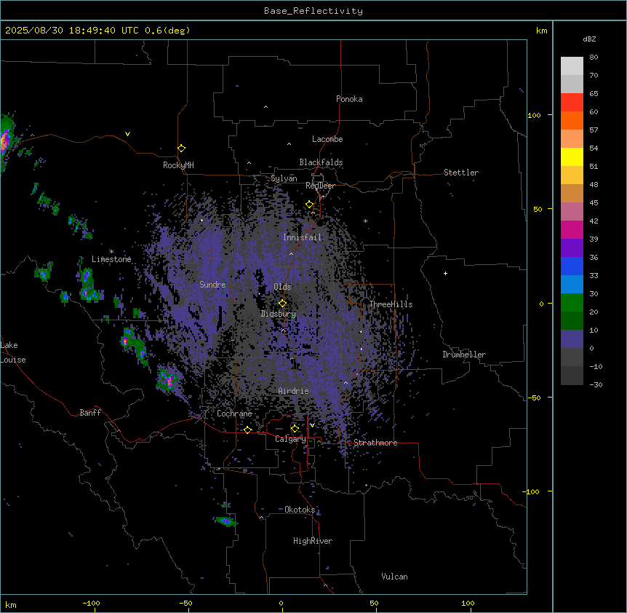627x613 pixels.
Task: Click the Olds town label
Action: (x=282, y=287)
